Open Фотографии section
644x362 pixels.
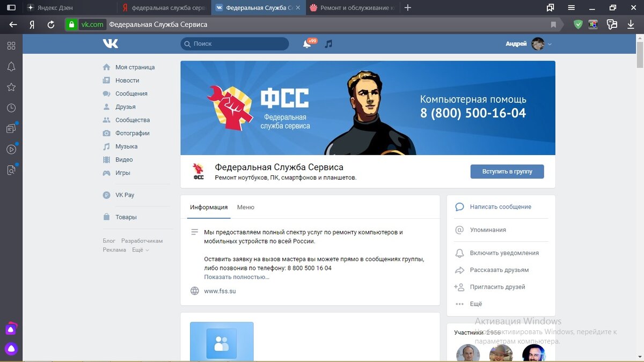(x=132, y=133)
